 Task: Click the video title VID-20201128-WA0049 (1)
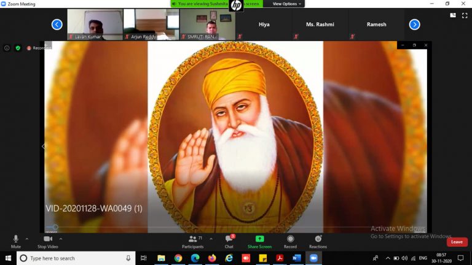click(94, 209)
